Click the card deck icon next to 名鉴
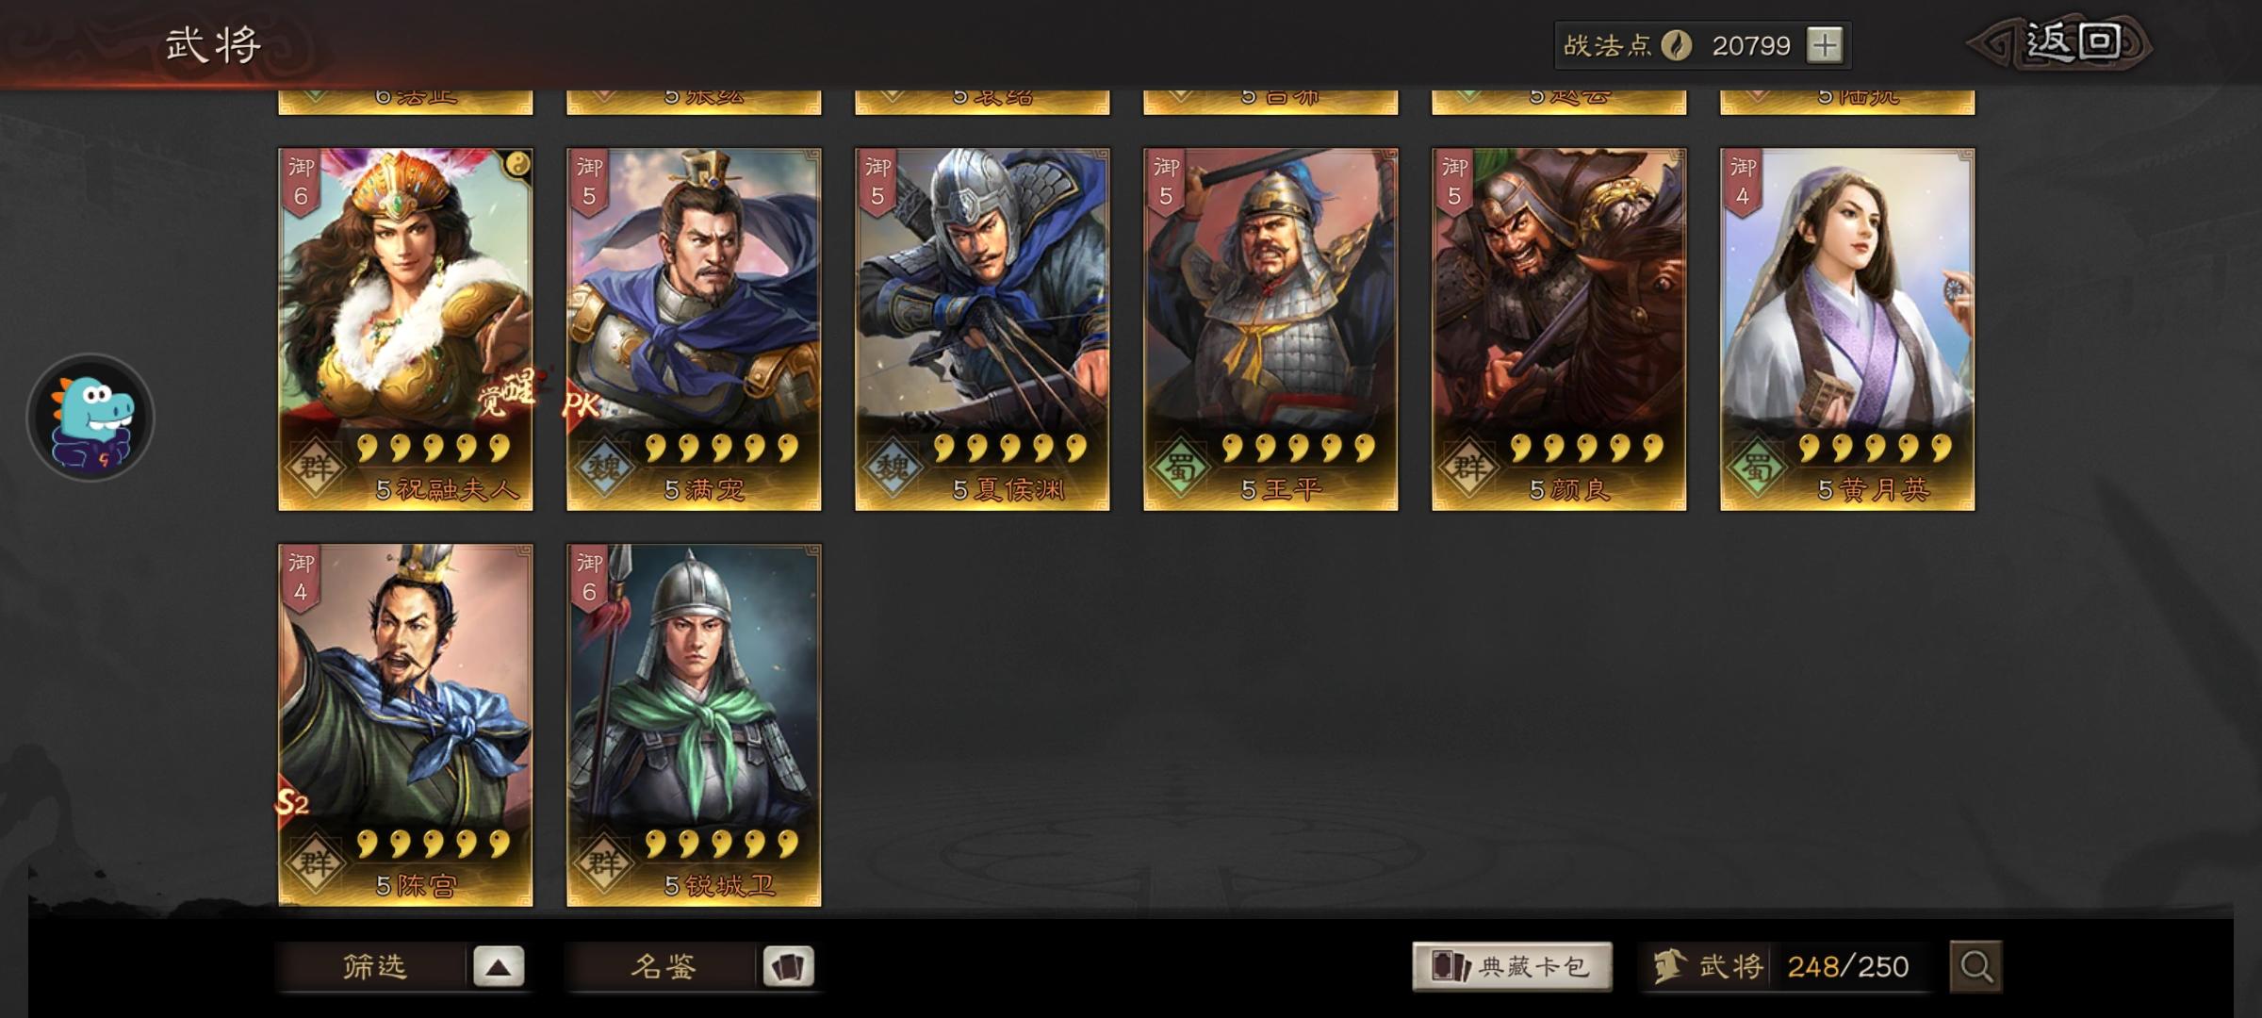 point(788,967)
